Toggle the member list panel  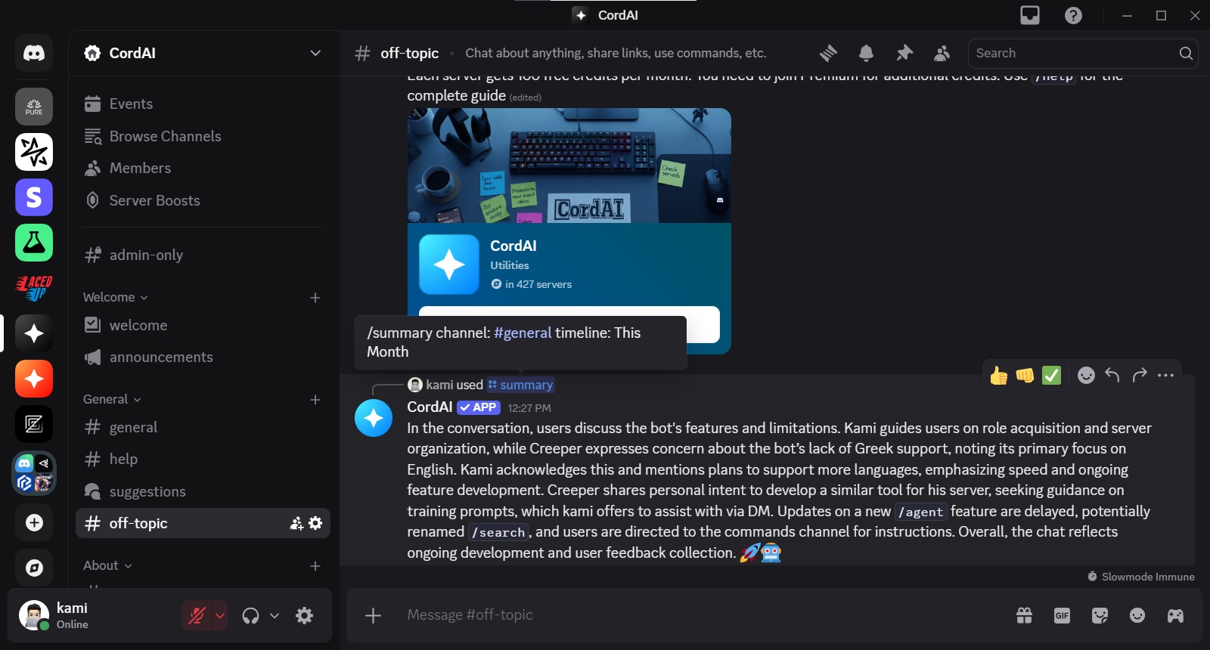pos(942,53)
